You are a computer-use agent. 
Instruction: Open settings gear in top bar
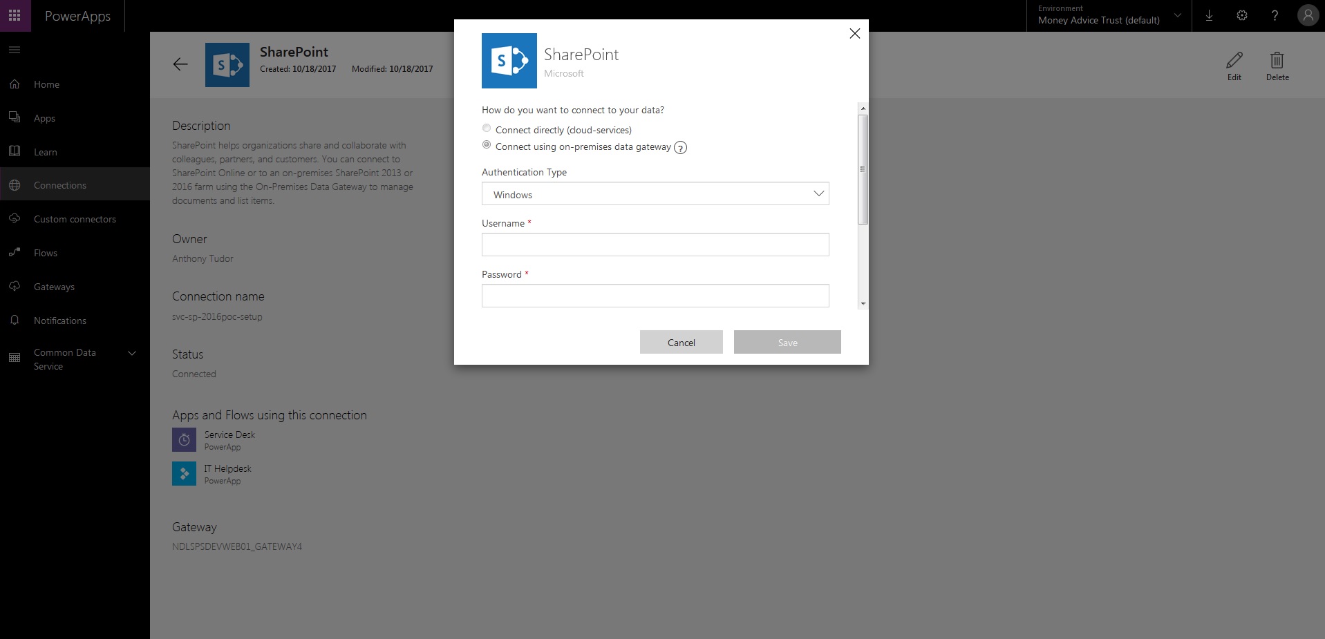(x=1242, y=15)
